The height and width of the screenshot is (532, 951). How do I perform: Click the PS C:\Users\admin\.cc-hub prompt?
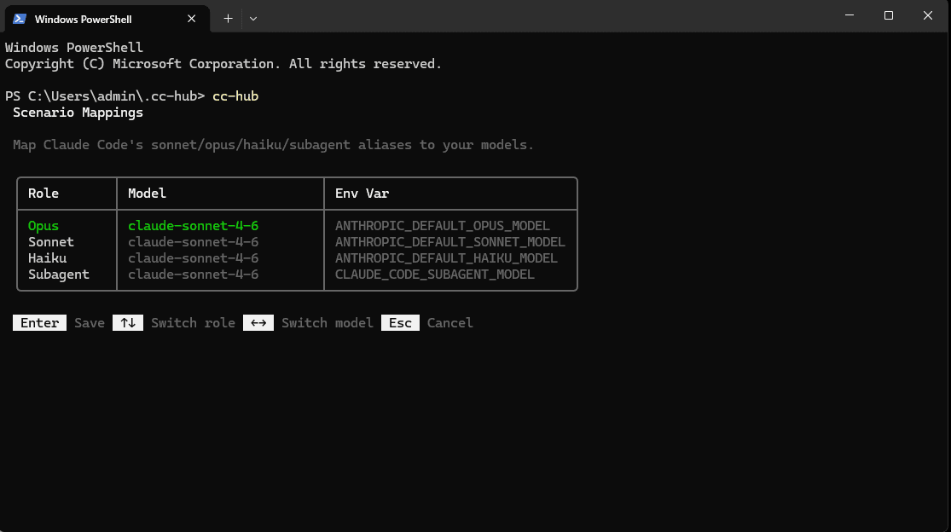click(105, 96)
